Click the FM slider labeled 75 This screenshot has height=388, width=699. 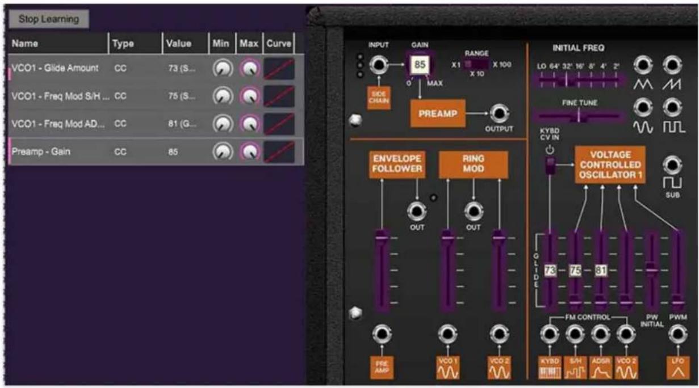(575, 269)
